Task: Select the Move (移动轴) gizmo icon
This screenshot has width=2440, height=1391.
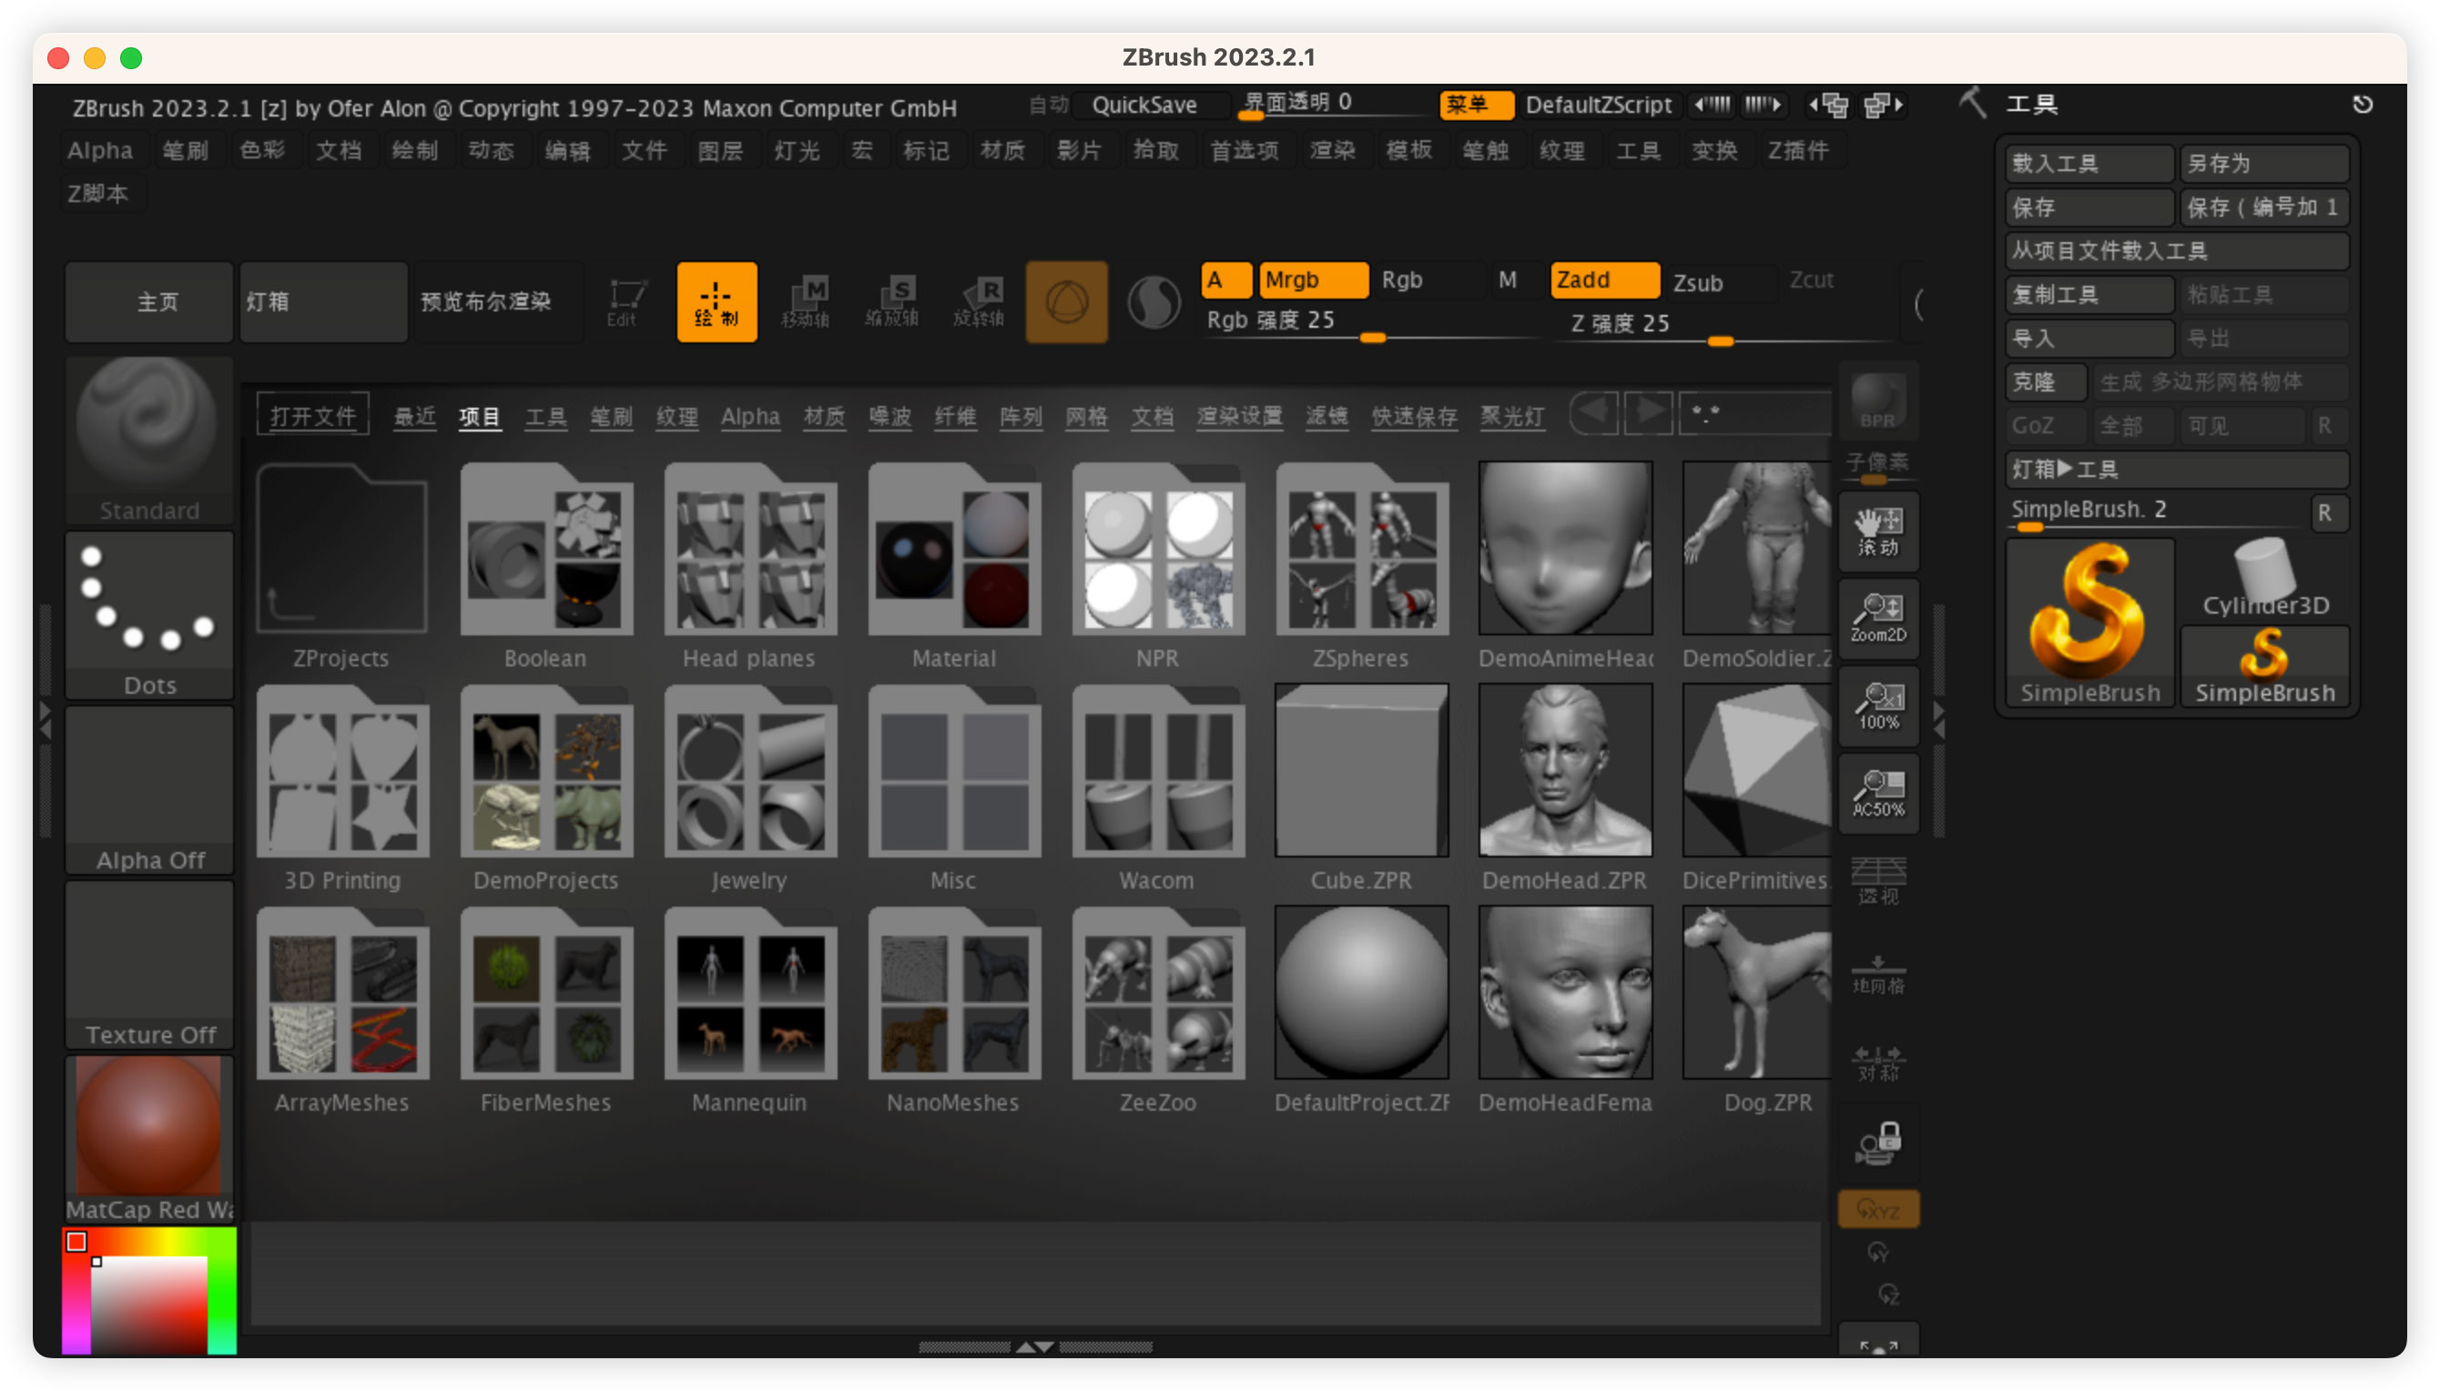Action: pyautogui.click(x=805, y=302)
